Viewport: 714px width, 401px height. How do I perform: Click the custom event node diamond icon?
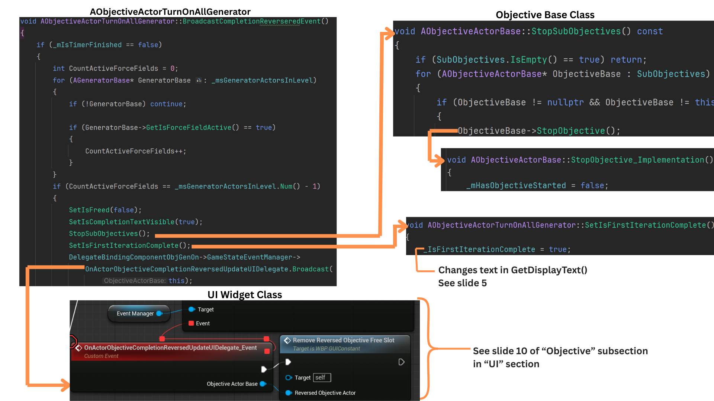click(x=79, y=348)
